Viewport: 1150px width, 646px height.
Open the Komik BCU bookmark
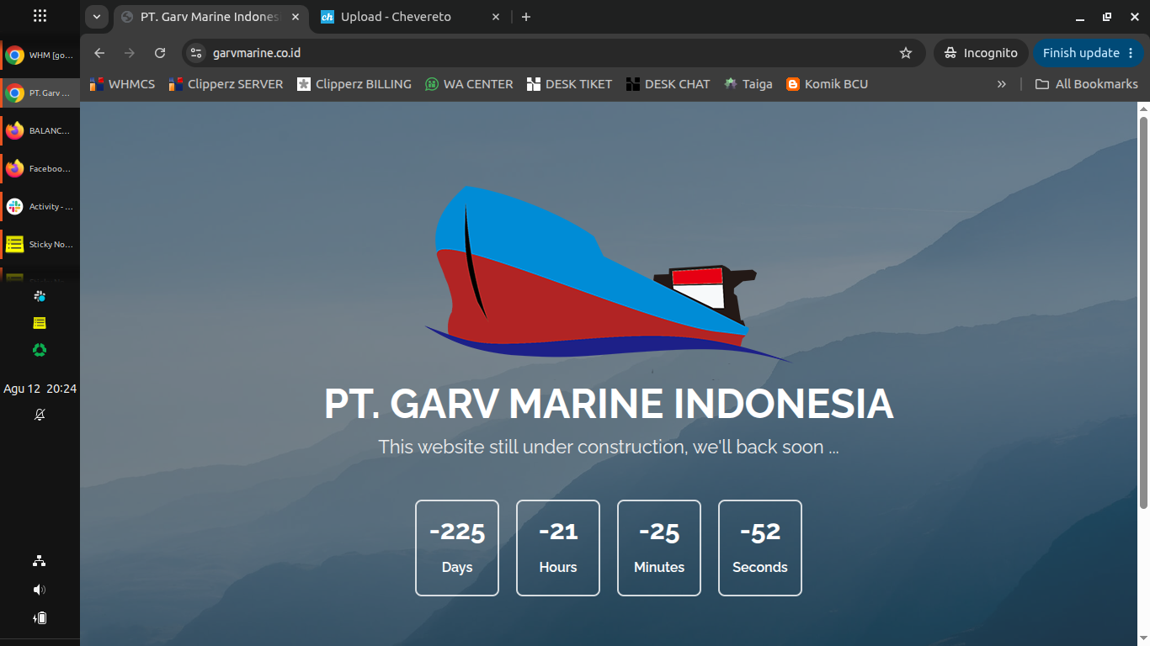coord(827,84)
